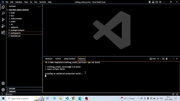Open README.md file
180x101 pixels.
pos(24,36)
